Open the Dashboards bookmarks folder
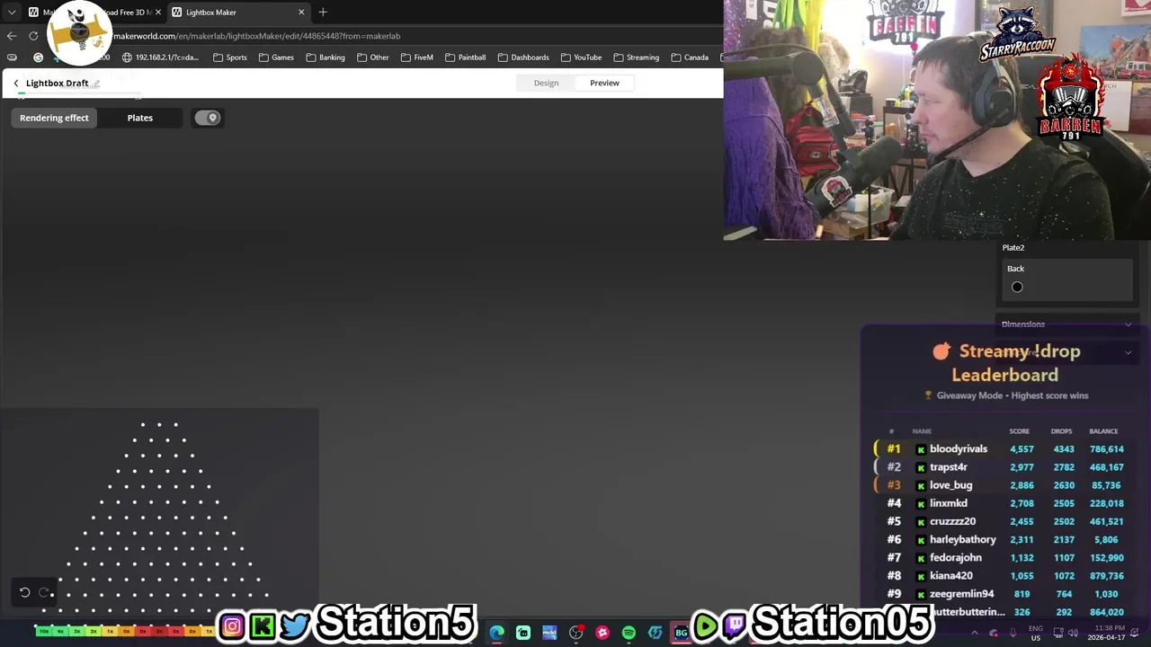1151x647 pixels. 523,58
